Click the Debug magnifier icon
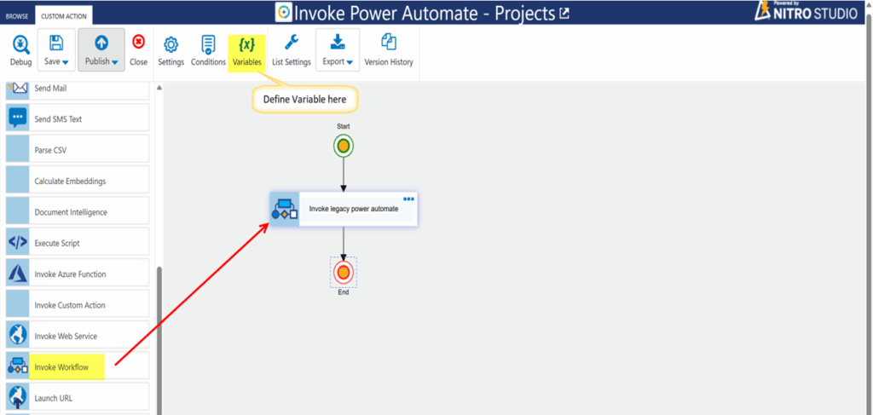 tap(20, 44)
